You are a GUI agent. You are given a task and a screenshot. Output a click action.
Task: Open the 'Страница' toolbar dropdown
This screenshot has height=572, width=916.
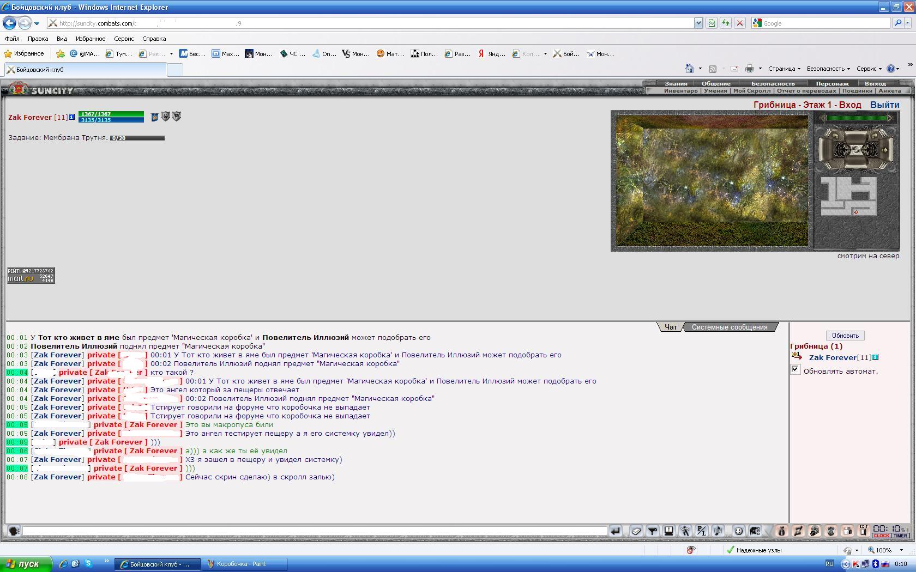tap(784, 69)
